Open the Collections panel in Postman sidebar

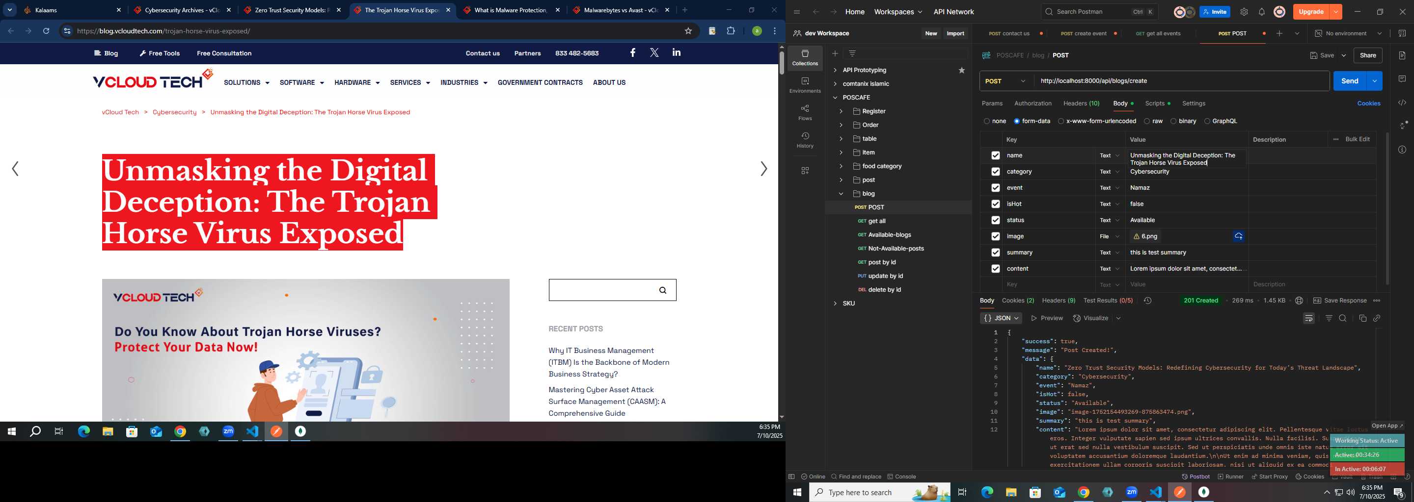click(x=805, y=58)
